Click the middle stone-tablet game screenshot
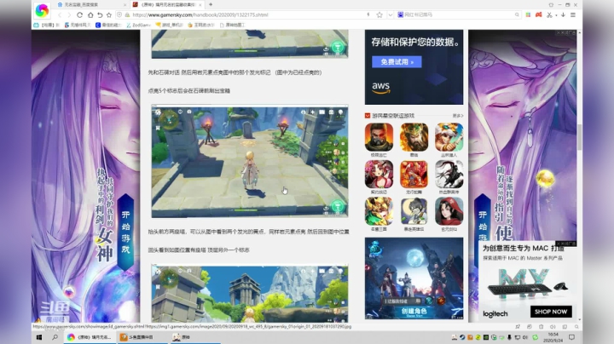The height and width of the screenshot is (344, 614). coord(250,161)
